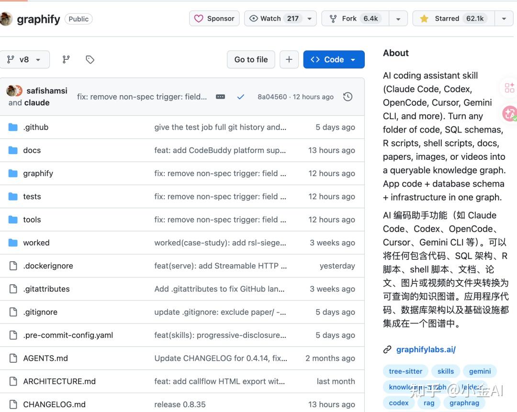This screenshot has height=412, width=517.
Task: Expand the Fork options dropdown arrow
Action: pos(398,19)
